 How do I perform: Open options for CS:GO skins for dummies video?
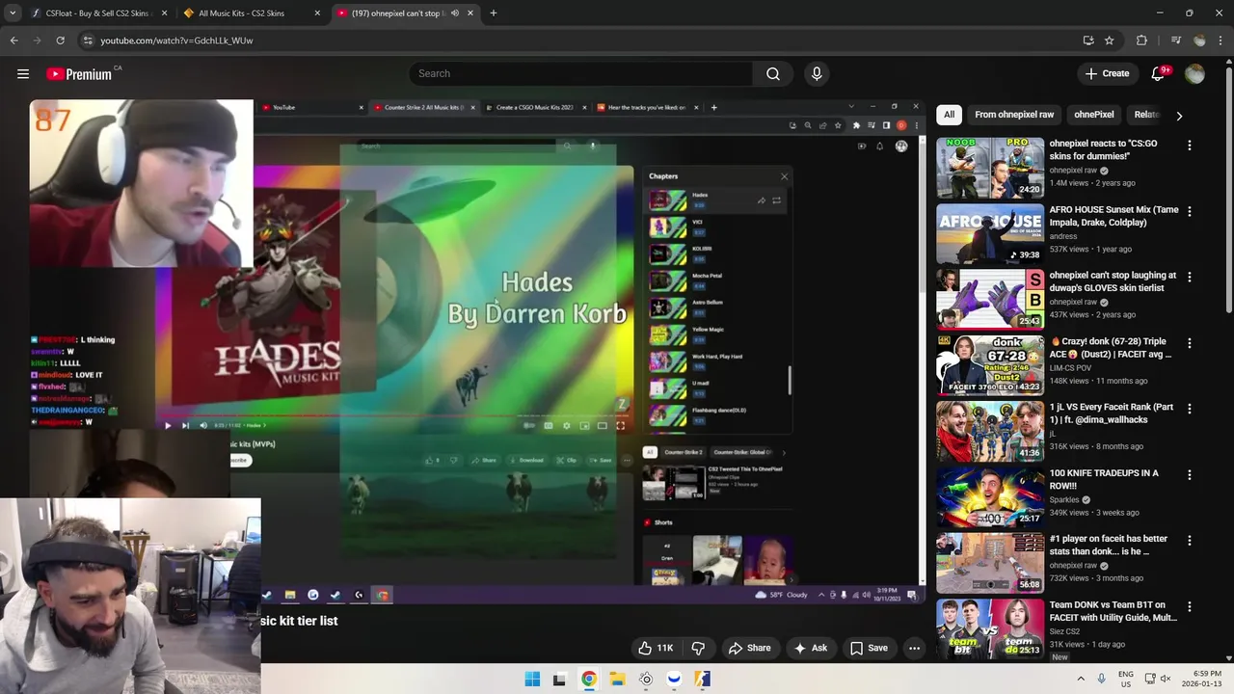[1189, 145]
